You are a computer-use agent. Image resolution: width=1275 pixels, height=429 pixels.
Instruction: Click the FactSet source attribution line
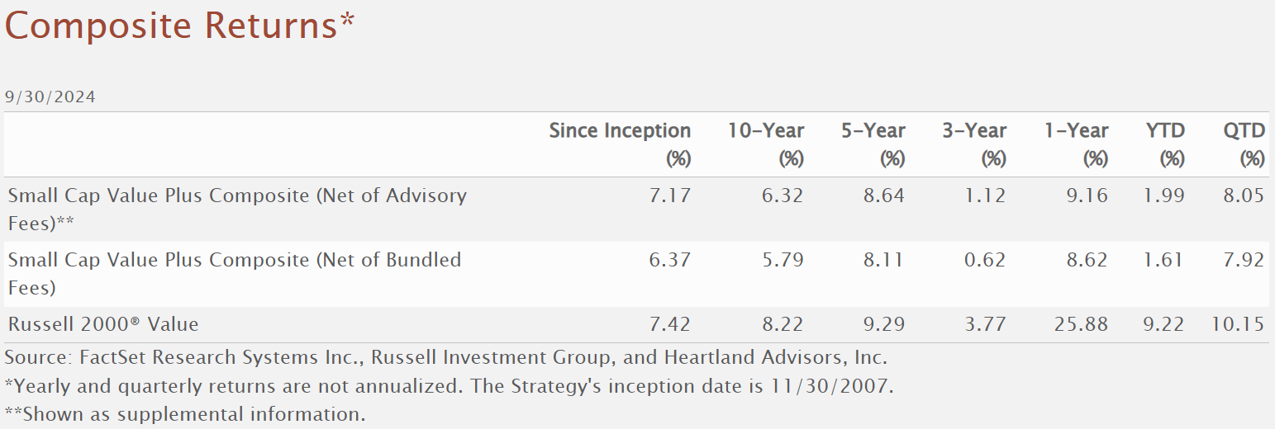(446, 358)
